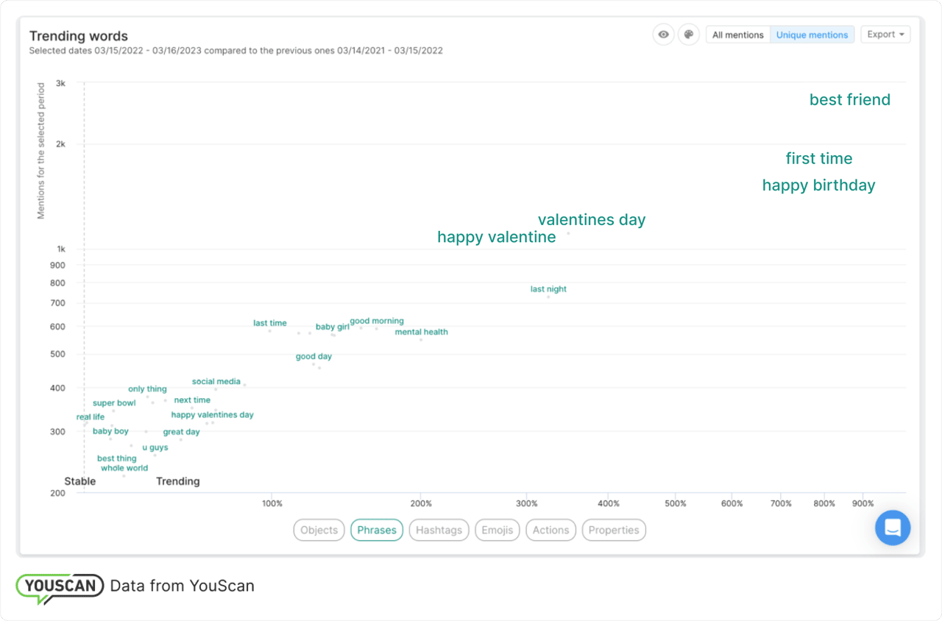
Task: Open the Hashtags tab
Action: 439,530
